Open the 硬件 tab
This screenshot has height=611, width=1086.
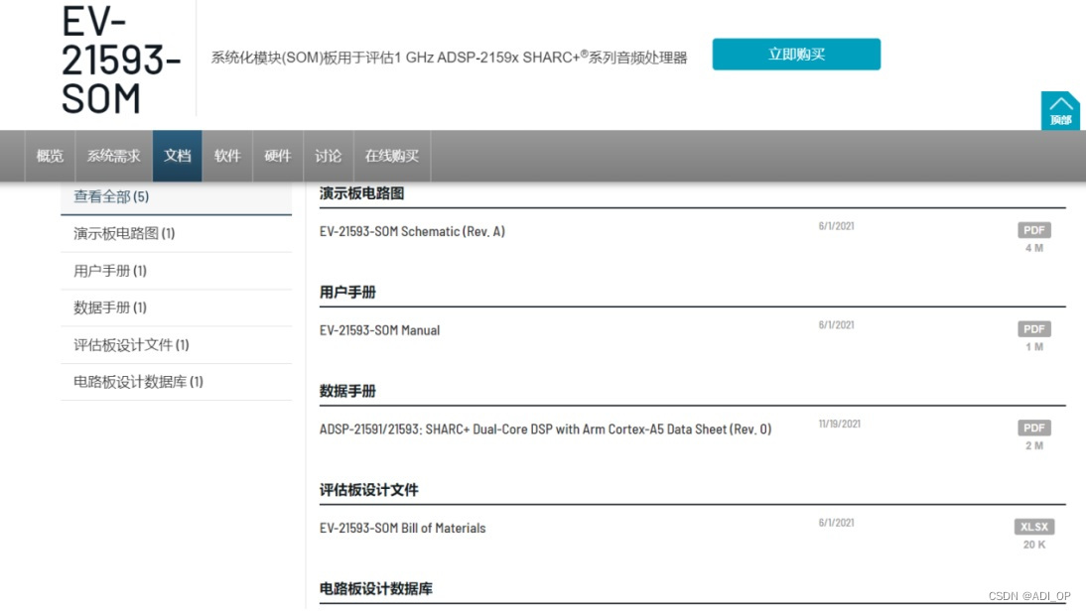[x=278, y=156]
